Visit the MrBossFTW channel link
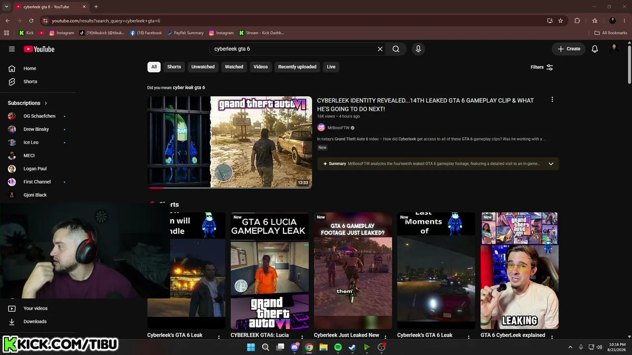 pyautogui.click(x=338, y=128)
